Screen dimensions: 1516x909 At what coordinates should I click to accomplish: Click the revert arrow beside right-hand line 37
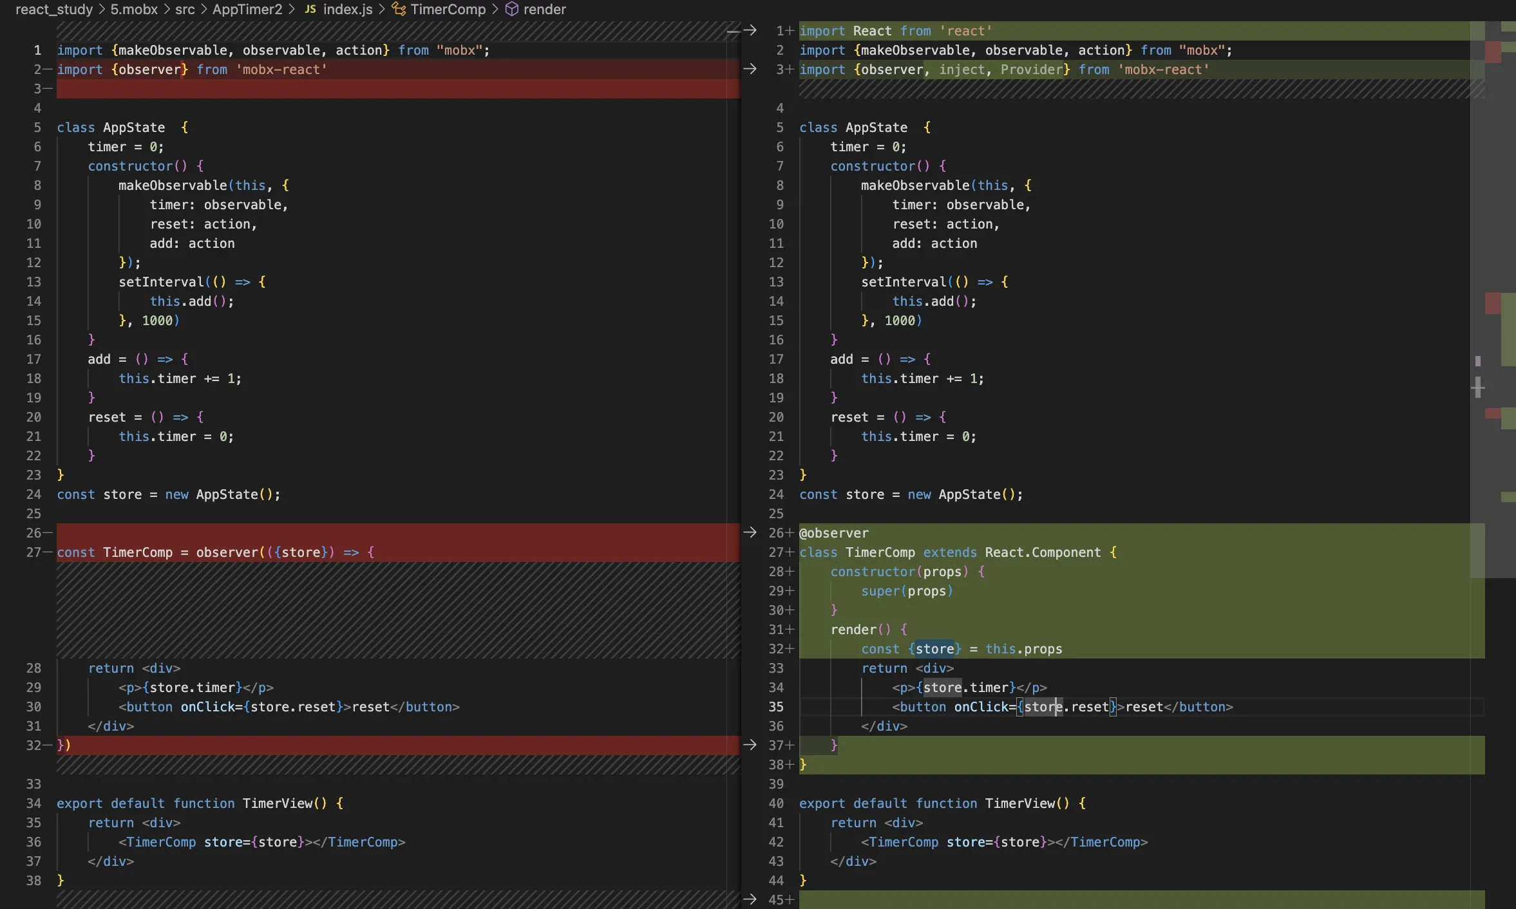pyautogui.click(x=750, y=745)
